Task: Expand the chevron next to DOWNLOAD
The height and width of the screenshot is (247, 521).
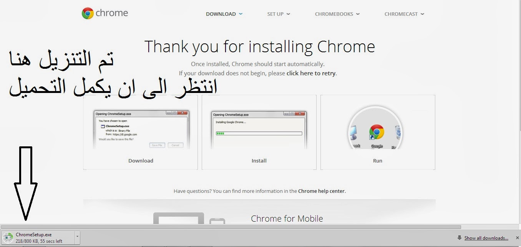Action: [x=241, y=14]
